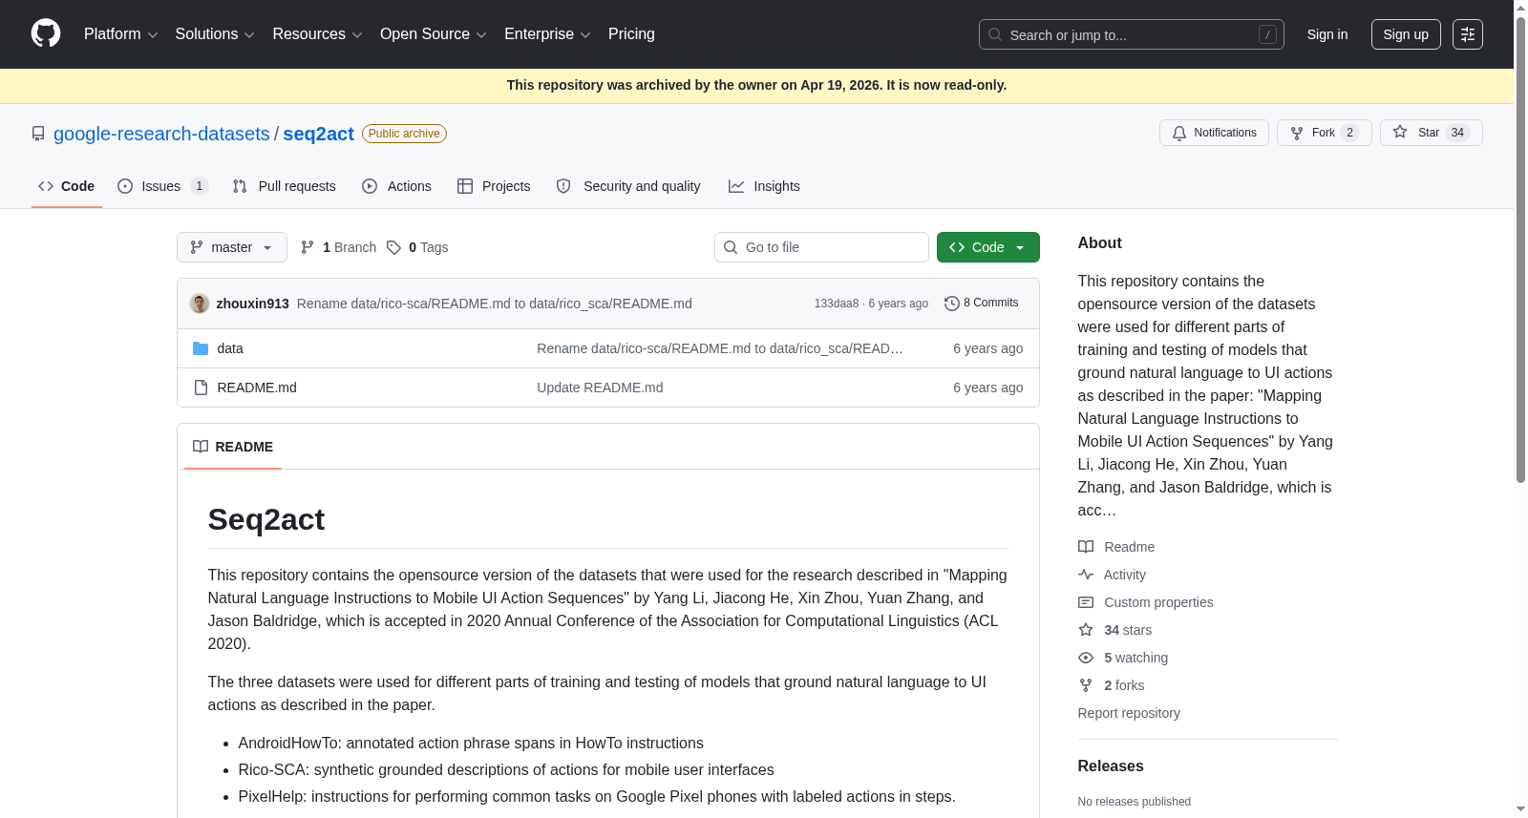Screen dimensions: 1528x818
Task: Focus the Go to file input
Action: (x=821, y=247)
